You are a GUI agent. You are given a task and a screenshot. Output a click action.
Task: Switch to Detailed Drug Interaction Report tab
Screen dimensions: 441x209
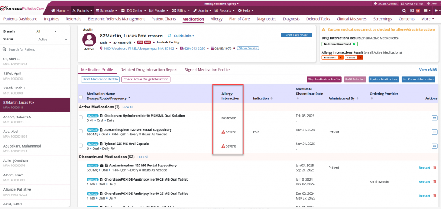[x=149, y=70]
